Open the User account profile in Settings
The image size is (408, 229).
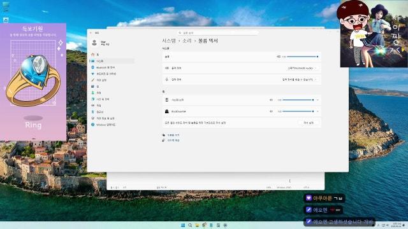[101, 43]
